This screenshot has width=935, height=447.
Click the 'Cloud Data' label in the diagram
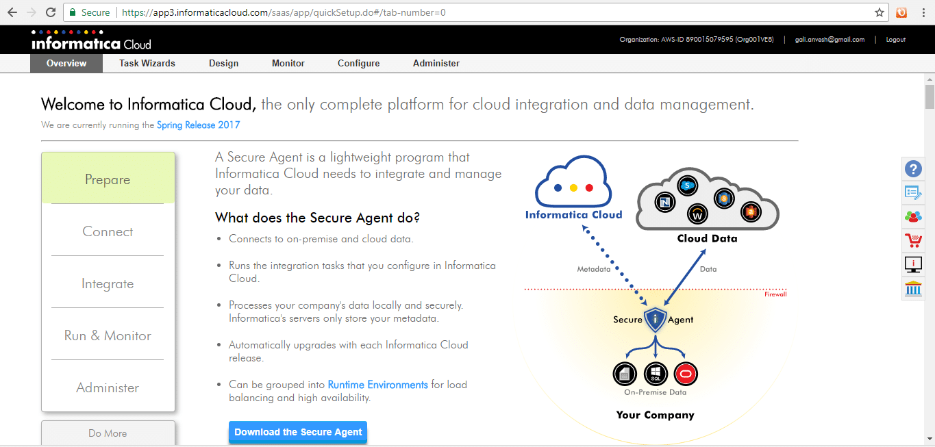(x=707, y=238)
